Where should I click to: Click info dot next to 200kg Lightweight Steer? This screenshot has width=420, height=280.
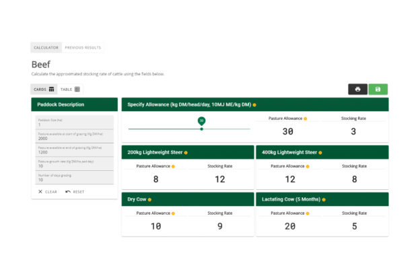pyautogui.click(x=186, y=153)
